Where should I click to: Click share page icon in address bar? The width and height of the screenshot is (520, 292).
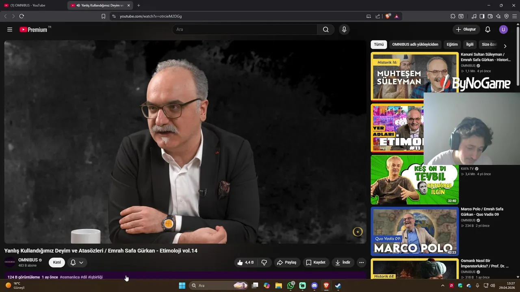378,16
